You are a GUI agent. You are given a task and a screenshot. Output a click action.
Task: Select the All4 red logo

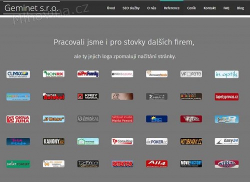click(x=156, y=163)
